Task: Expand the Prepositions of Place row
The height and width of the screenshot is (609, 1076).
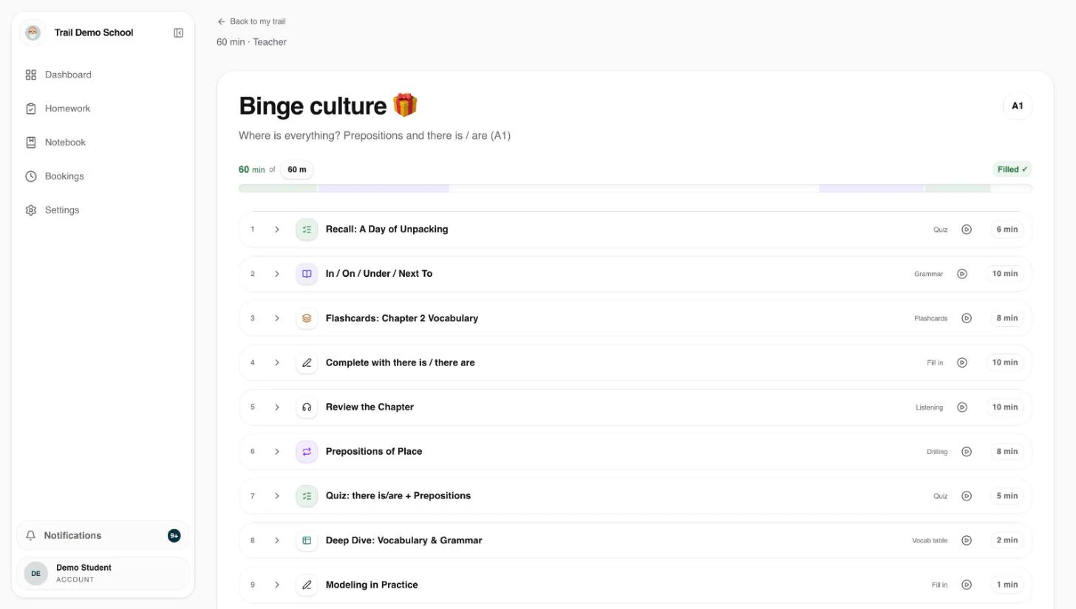Action: [277, 452]
